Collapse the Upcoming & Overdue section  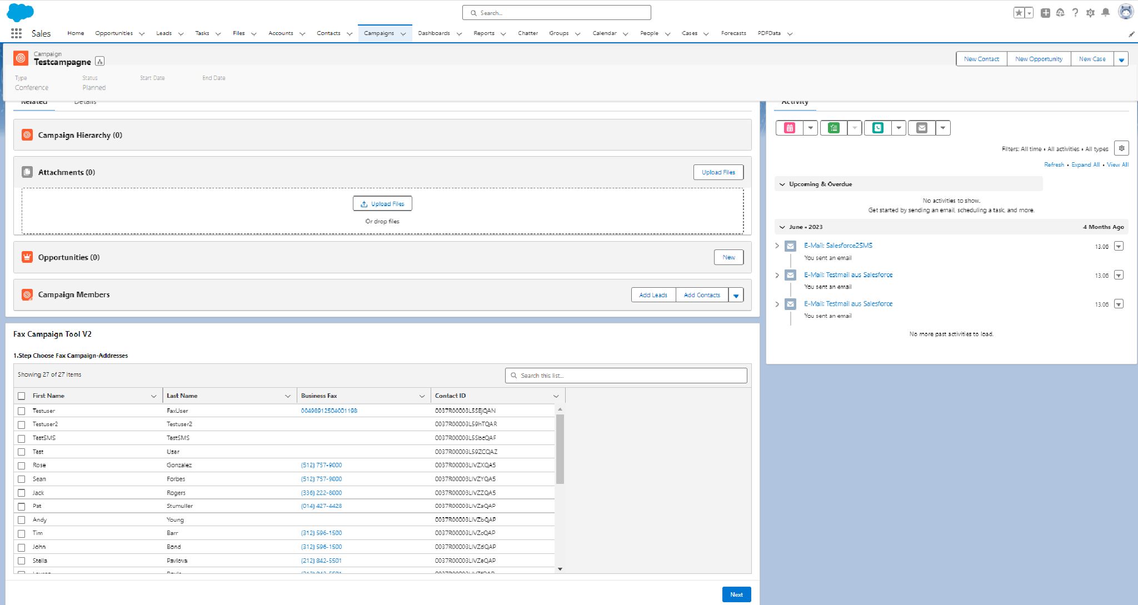click(x=782, y=184)
